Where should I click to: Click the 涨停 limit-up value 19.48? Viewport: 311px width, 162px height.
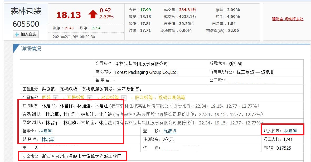coord(69,28)
